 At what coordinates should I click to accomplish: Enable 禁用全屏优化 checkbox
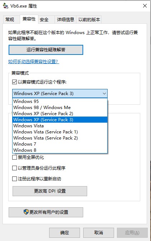tap(14, 157)
